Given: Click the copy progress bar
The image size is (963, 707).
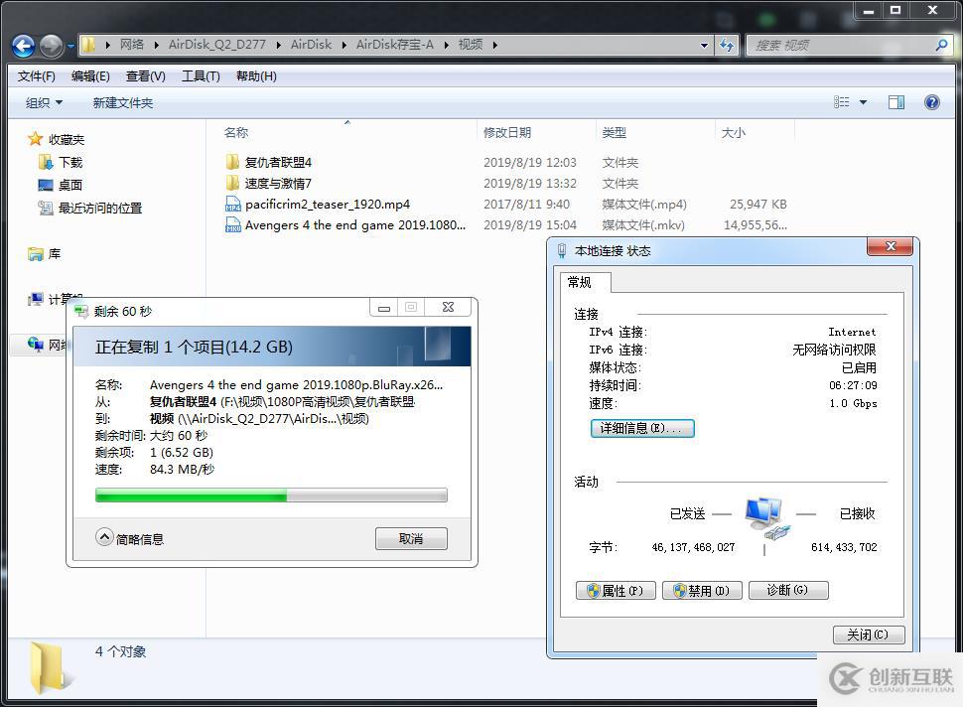Looking at the screenshot, I should (x=271, y=495).
